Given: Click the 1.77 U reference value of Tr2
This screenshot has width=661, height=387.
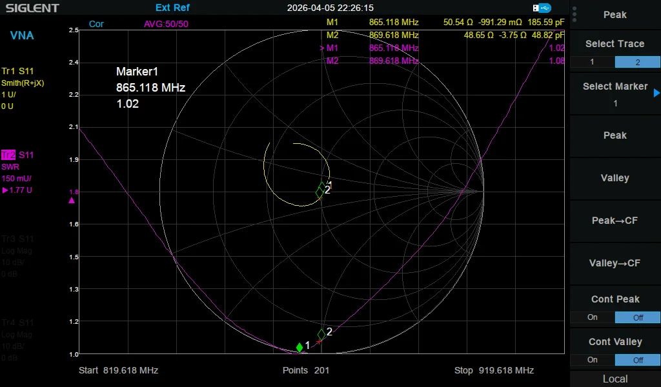Looking at the screenshot, I should (17, 190).
